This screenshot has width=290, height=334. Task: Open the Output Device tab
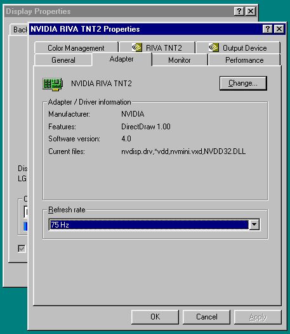(x=238, y=48)
